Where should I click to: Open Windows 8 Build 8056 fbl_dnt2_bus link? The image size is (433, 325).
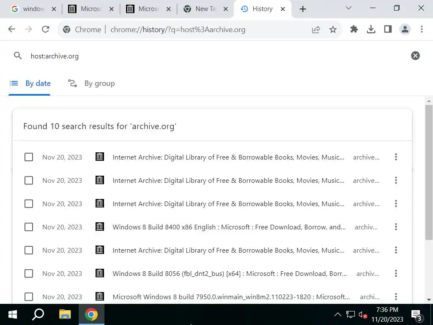click(230, 274)
